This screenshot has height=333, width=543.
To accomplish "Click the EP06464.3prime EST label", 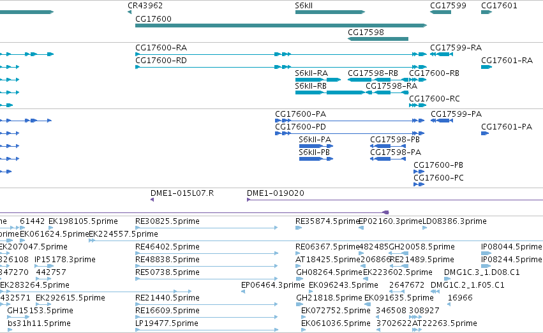I will tap(273, 285).
